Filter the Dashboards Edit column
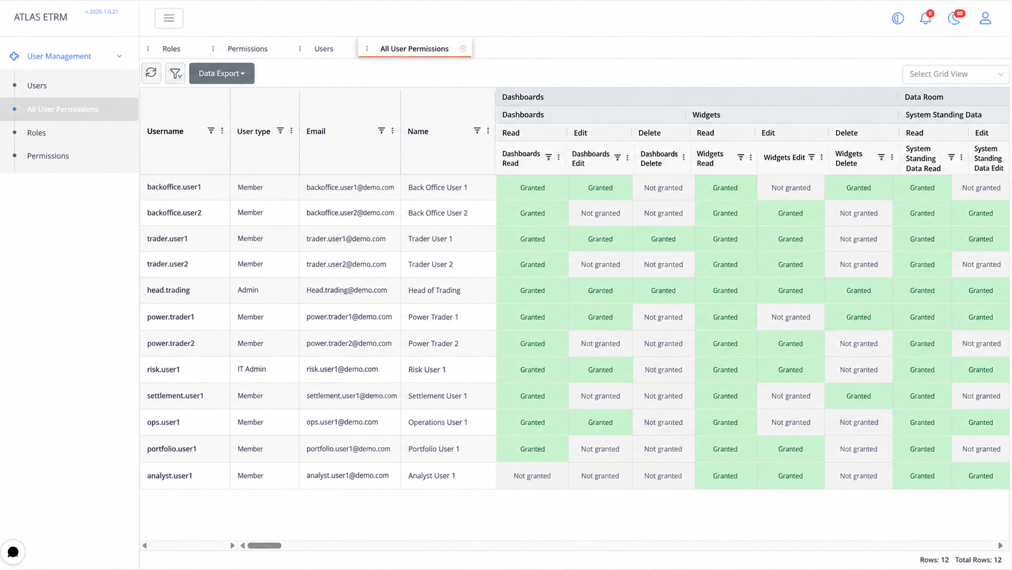The height and width of the screenshot is (570, 1012). (x=617, y=157)
